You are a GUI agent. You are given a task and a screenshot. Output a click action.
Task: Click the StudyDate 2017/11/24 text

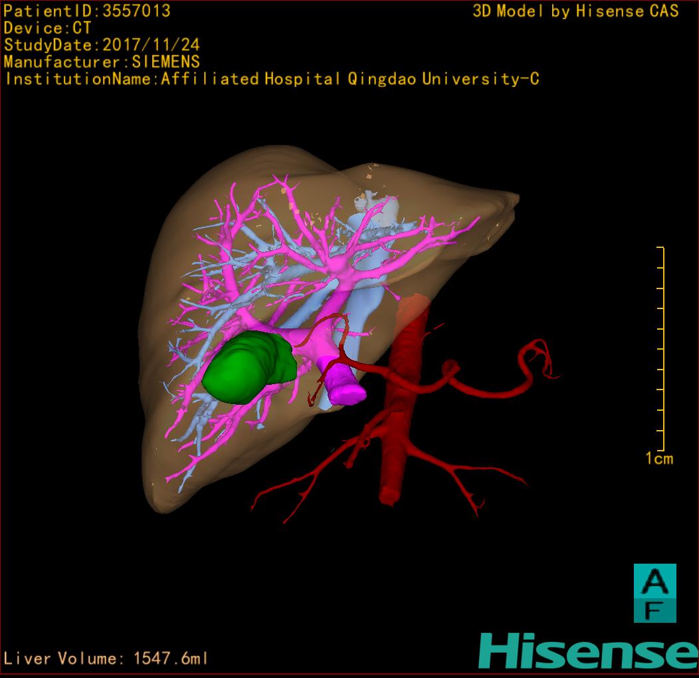point(102,45)
